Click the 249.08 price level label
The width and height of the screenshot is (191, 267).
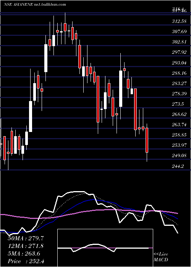[179, 156]
